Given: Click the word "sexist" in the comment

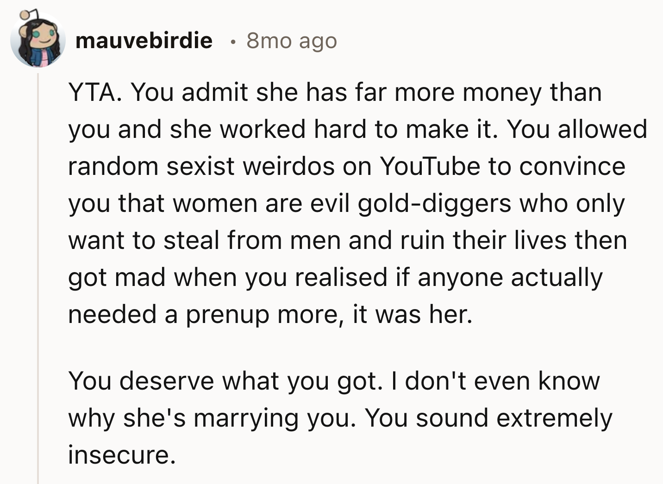Looking at the screenshot, I should (200, 166).
